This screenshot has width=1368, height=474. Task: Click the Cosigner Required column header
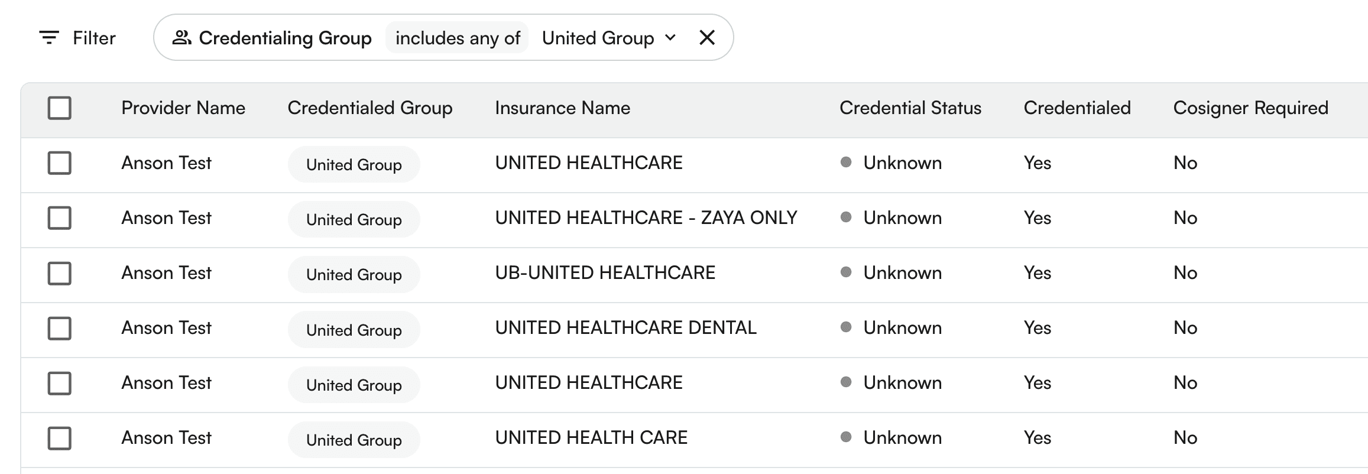[1250, 108]
